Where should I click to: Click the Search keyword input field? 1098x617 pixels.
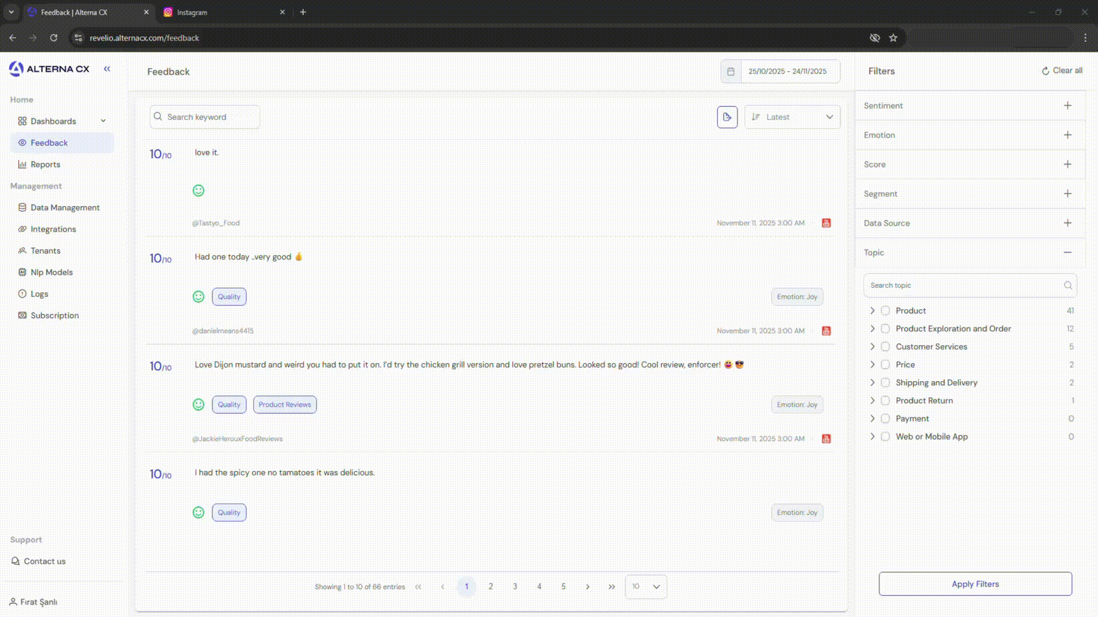(x=205, y=117)
